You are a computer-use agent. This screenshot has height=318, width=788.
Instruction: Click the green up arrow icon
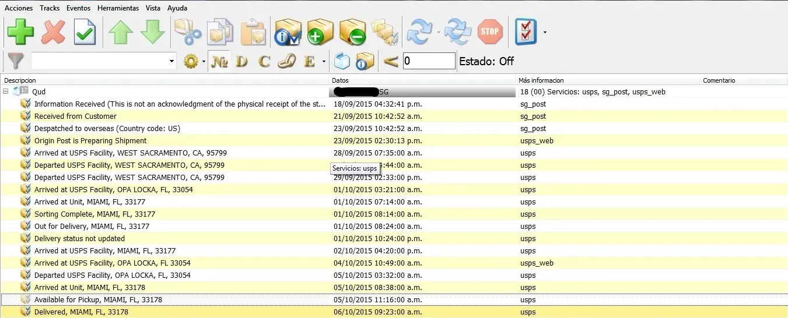121,31
